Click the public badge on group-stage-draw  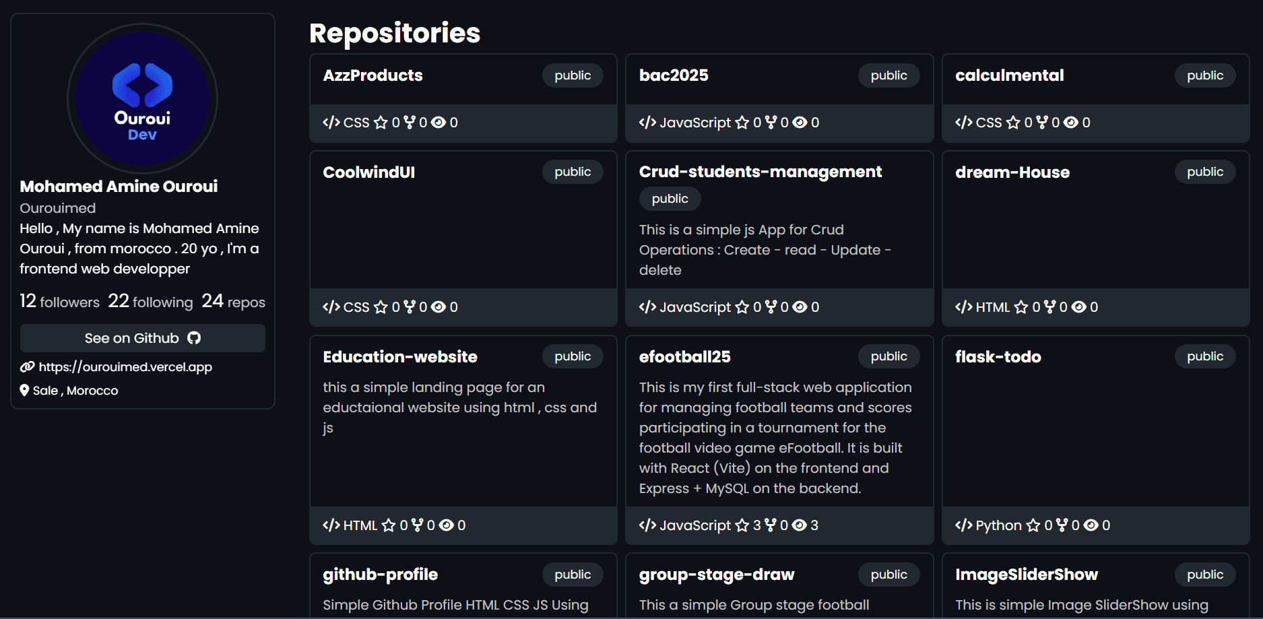888,575
